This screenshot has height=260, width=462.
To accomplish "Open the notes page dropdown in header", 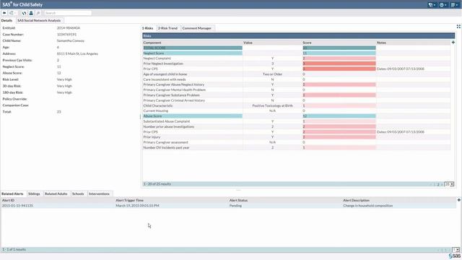I will (454, 5).
